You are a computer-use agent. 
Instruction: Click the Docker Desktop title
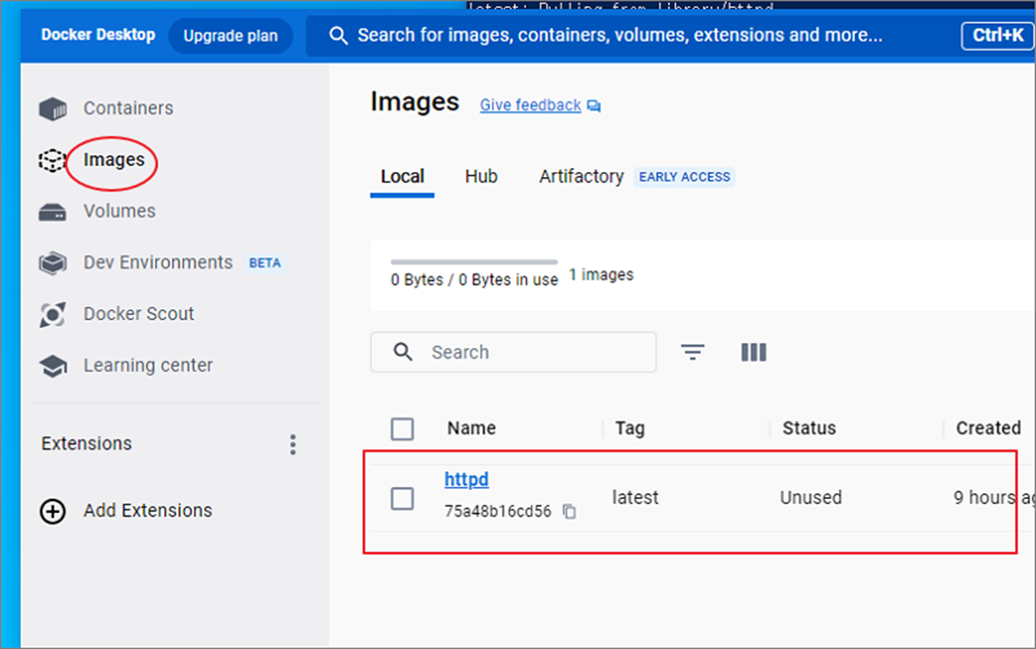[x=97, y=35]
